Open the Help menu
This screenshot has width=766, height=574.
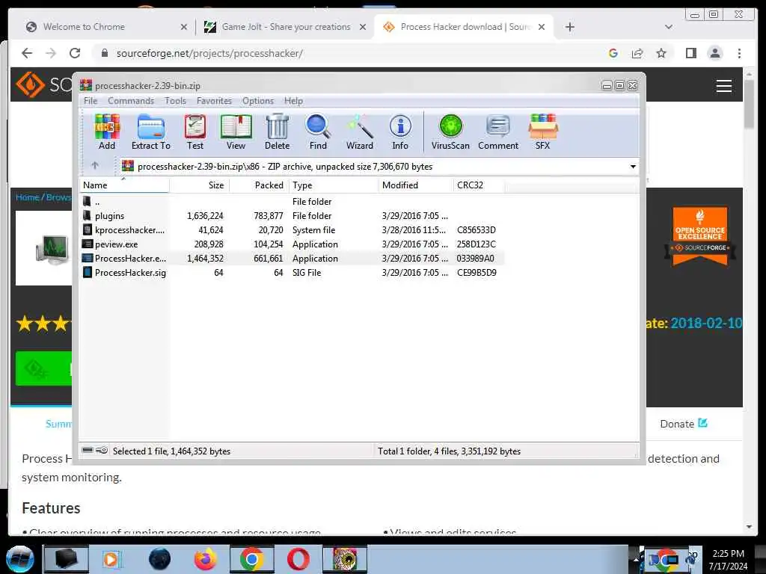[x=293, y=101]
